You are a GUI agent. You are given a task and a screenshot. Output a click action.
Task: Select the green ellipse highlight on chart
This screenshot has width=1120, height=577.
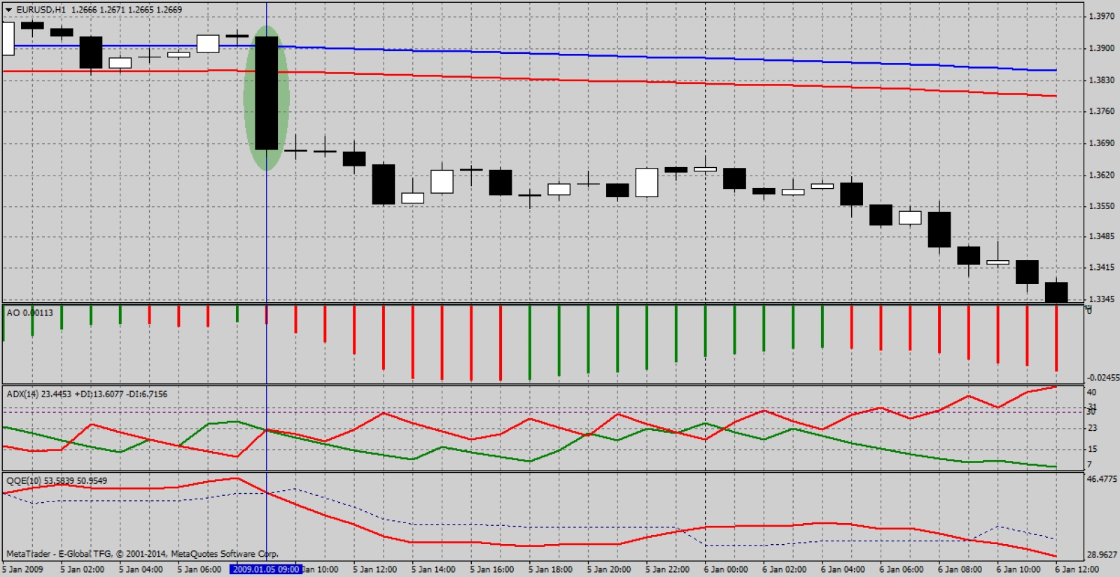click(249, 98)
